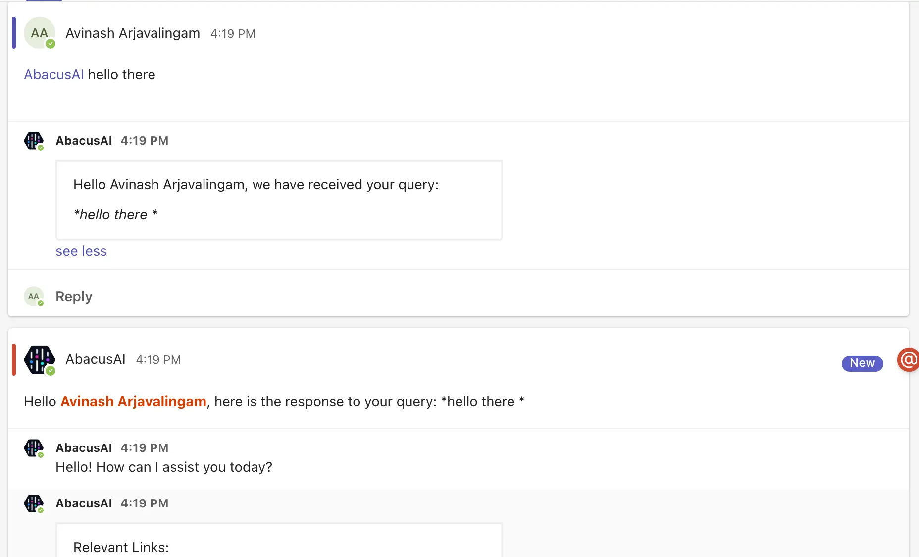Click the New message badge
Image resolution: width=919 pixels, height=557 pixels.
point(862,363)
